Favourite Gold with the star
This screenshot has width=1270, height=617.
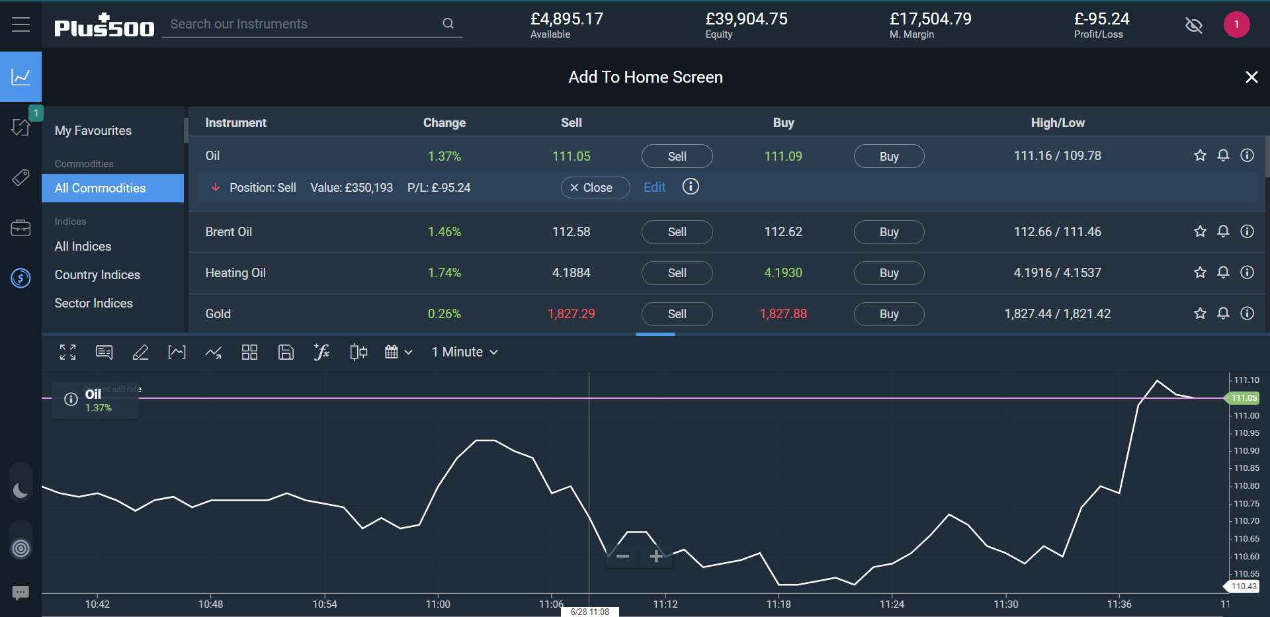[1200, 313]
